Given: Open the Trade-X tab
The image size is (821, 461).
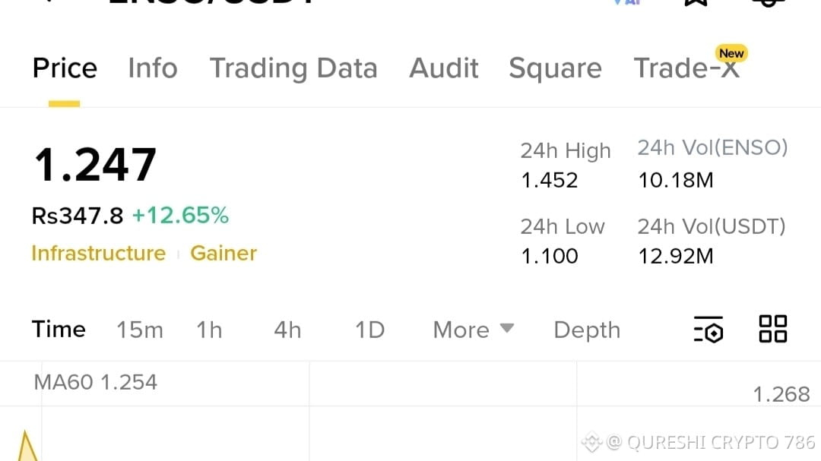Looking at the screenshot, I should pyautogui.click(x=686, y=68).
